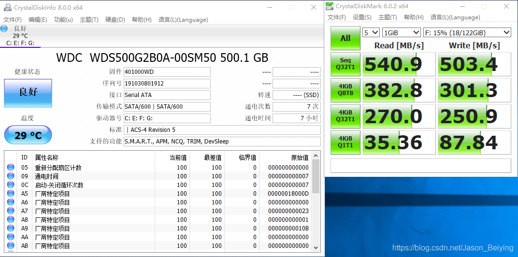The height and width of the screenshot is (257, 518).
Task: Click the blue 良好 health status button
Action: coord(28,93)
